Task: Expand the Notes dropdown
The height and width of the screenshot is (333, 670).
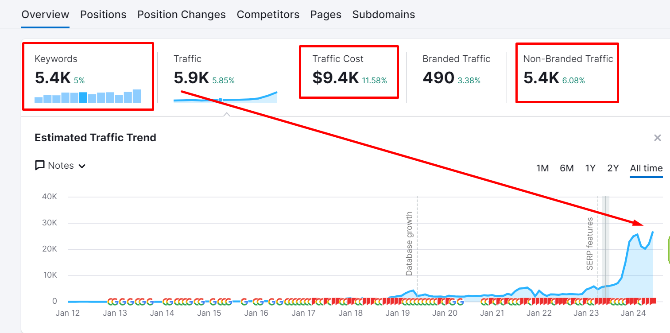Action: point(60,166)
